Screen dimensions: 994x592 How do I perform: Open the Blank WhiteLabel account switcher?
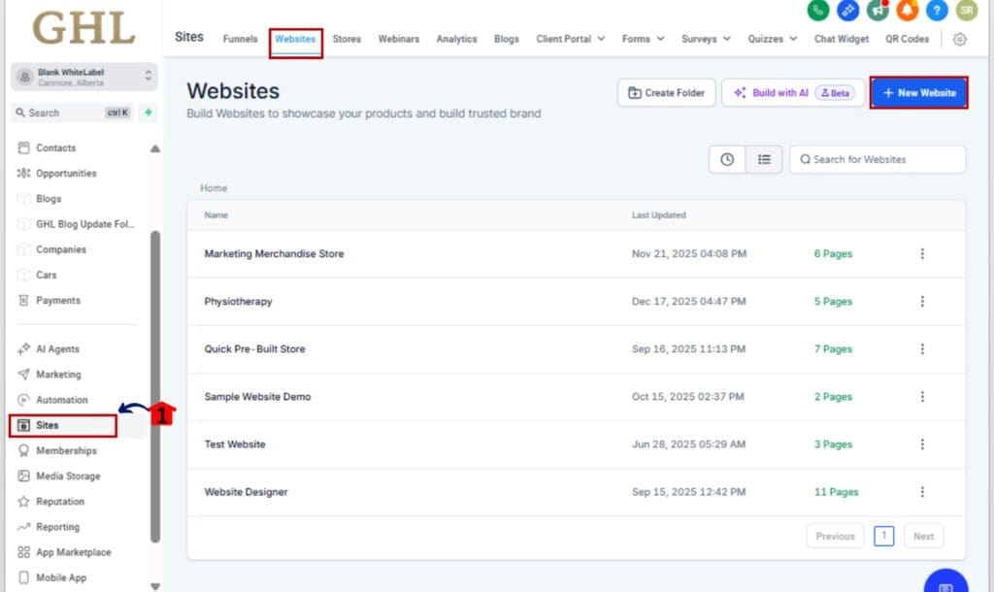coord(85,77)
